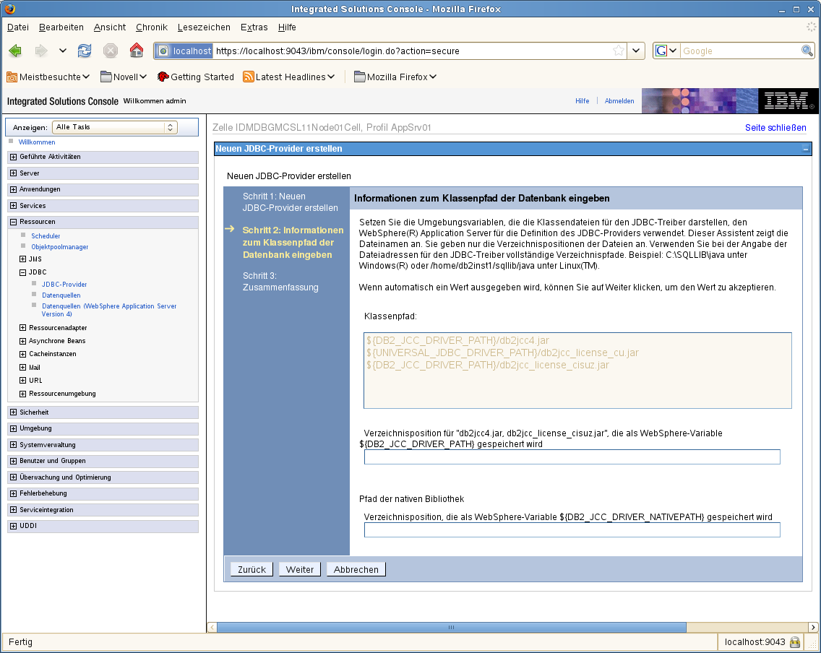Click the DB2_JCC_DRIVER_NATIVEPATH input field
The width and height of the screenshot is (821, 653).
572,530
